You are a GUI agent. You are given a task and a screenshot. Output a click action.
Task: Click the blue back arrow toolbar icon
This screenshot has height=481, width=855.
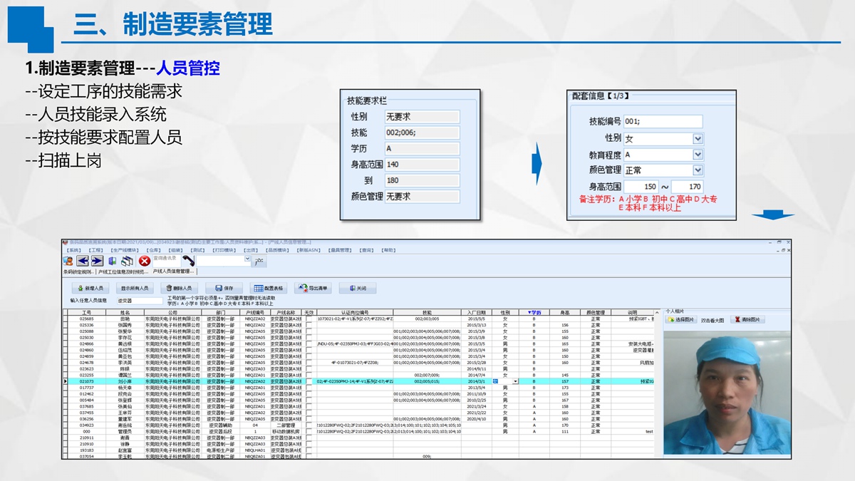pyautogui.click(x=83, y=262)
